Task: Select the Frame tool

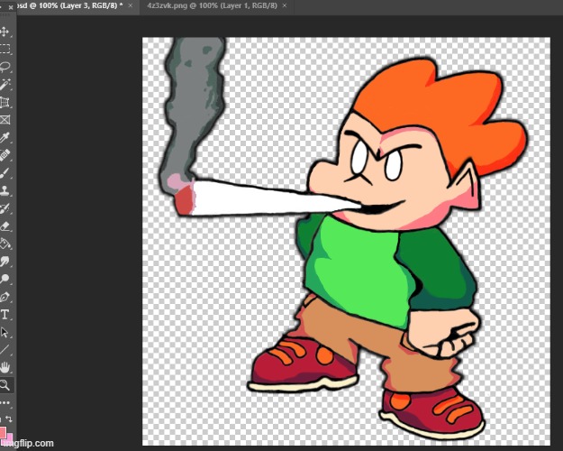Action: (x=5, y=120)
